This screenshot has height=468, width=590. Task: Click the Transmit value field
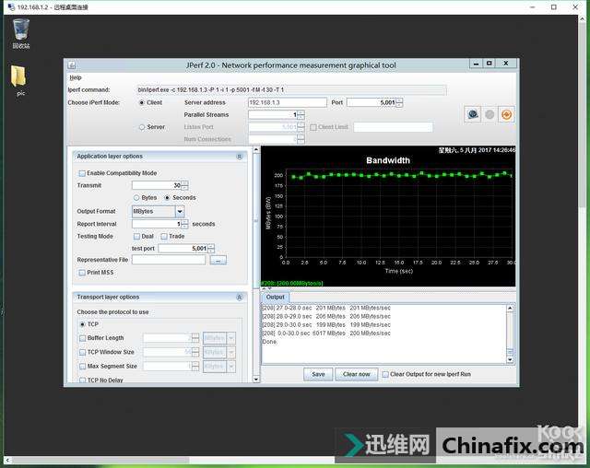157,185
